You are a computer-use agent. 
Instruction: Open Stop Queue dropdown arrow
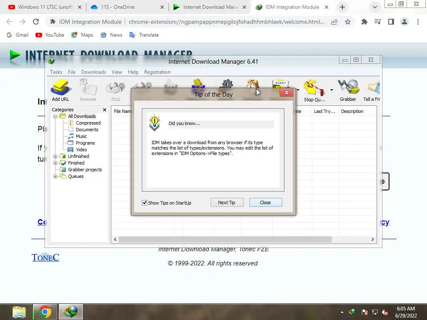click(332, 90)
